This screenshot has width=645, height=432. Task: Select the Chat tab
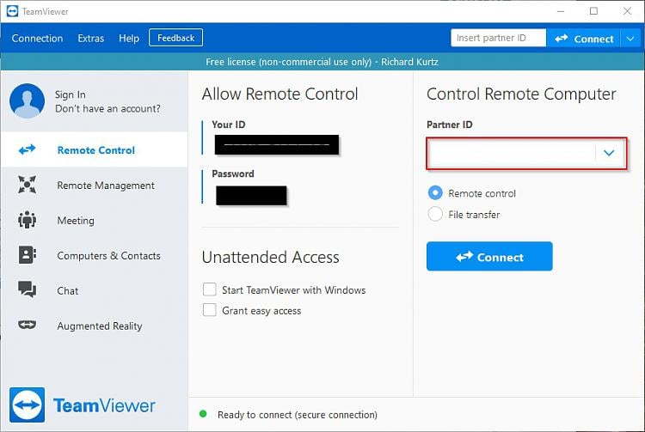click(x=95, y=290)
